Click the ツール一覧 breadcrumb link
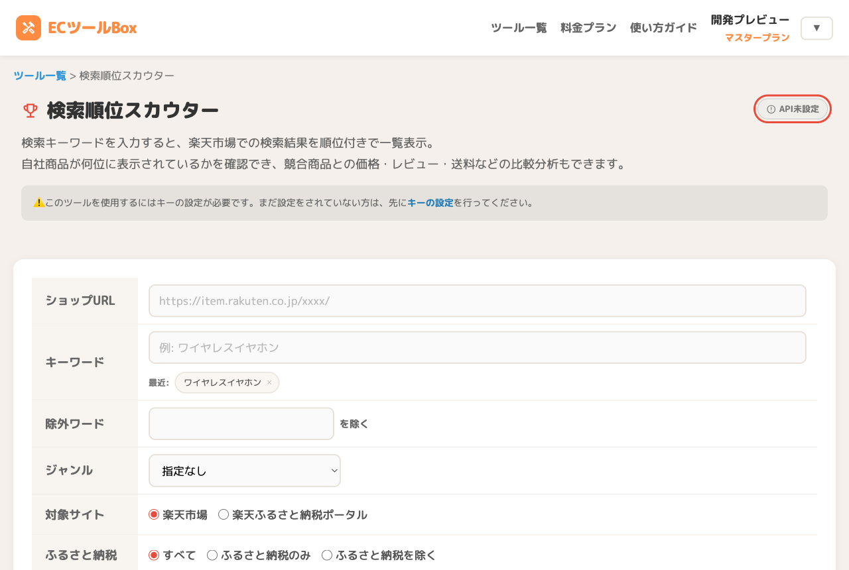The height and width of the screenshot is (570, 849). click(x=40, y=76)
